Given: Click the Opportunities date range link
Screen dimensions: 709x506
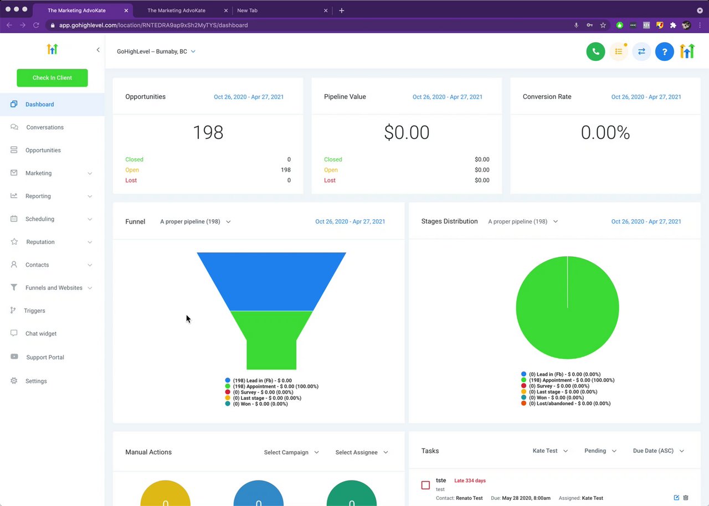Looking at the screenshot, I should pyautogui.click(x=249, y=97).
